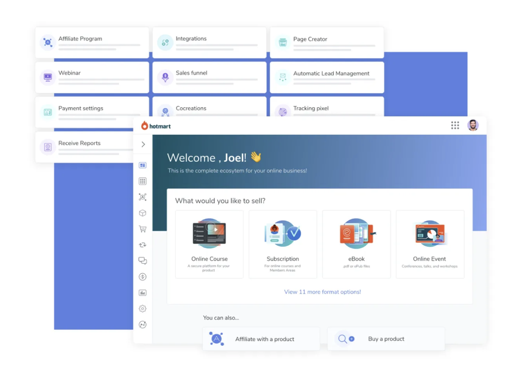Click the Webinar title text
This screenshot has width=521, height=383.
click(x=69, y=73)
